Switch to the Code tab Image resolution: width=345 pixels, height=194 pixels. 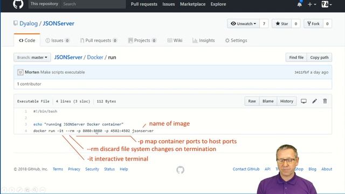pyautogui.click(x=27, y=40)
